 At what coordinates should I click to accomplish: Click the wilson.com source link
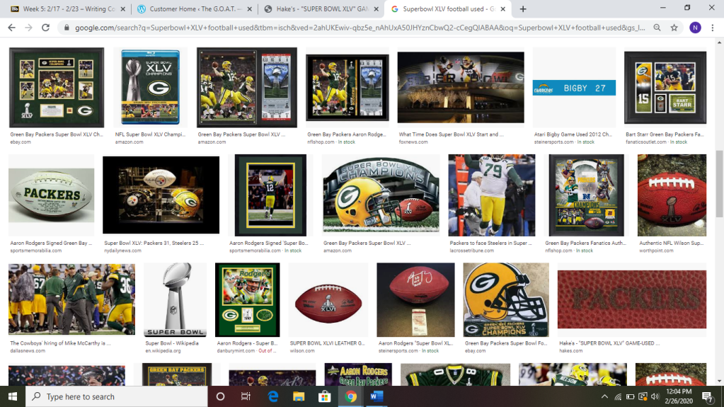(x=302, y=350)
